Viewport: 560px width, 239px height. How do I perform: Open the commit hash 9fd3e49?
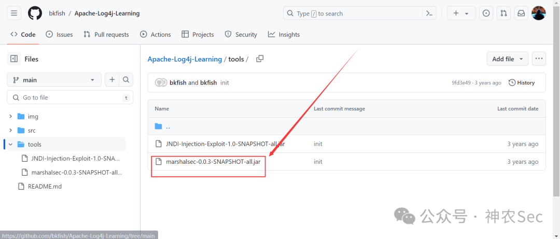tap(461, 82)
